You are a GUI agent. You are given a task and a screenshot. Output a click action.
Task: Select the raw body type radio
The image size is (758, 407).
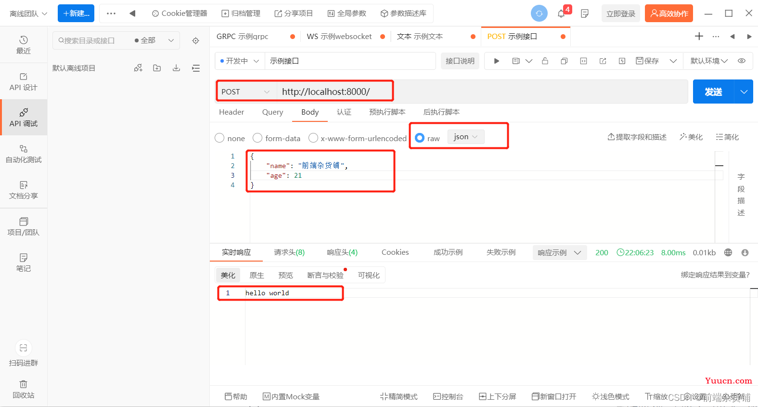[420, 138]
